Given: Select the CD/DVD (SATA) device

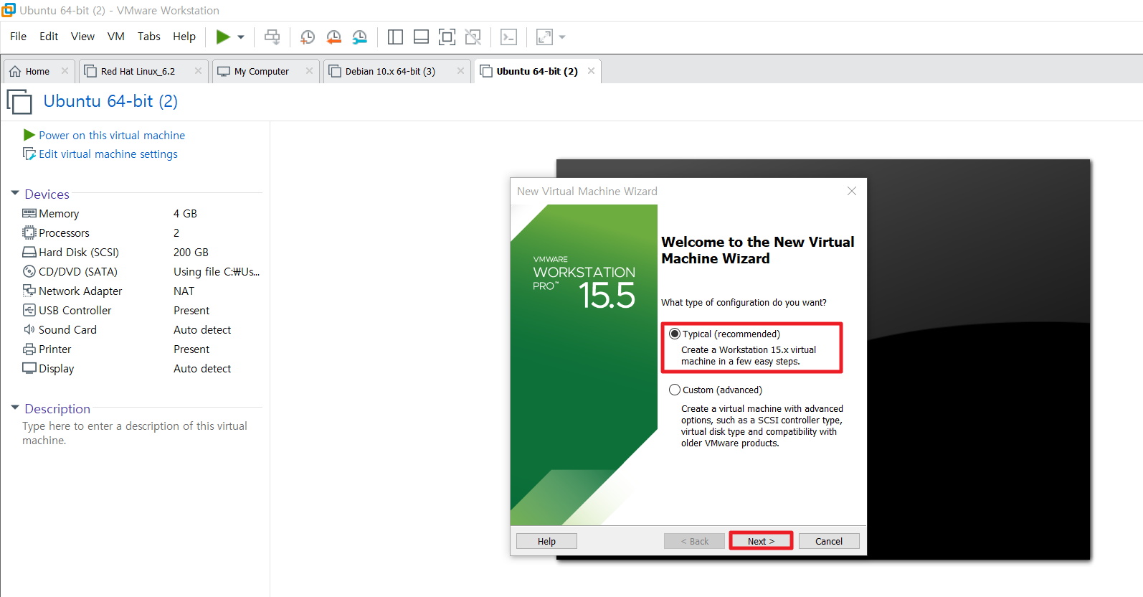Looking at the screenshot, I should click(x=141, y=272).
